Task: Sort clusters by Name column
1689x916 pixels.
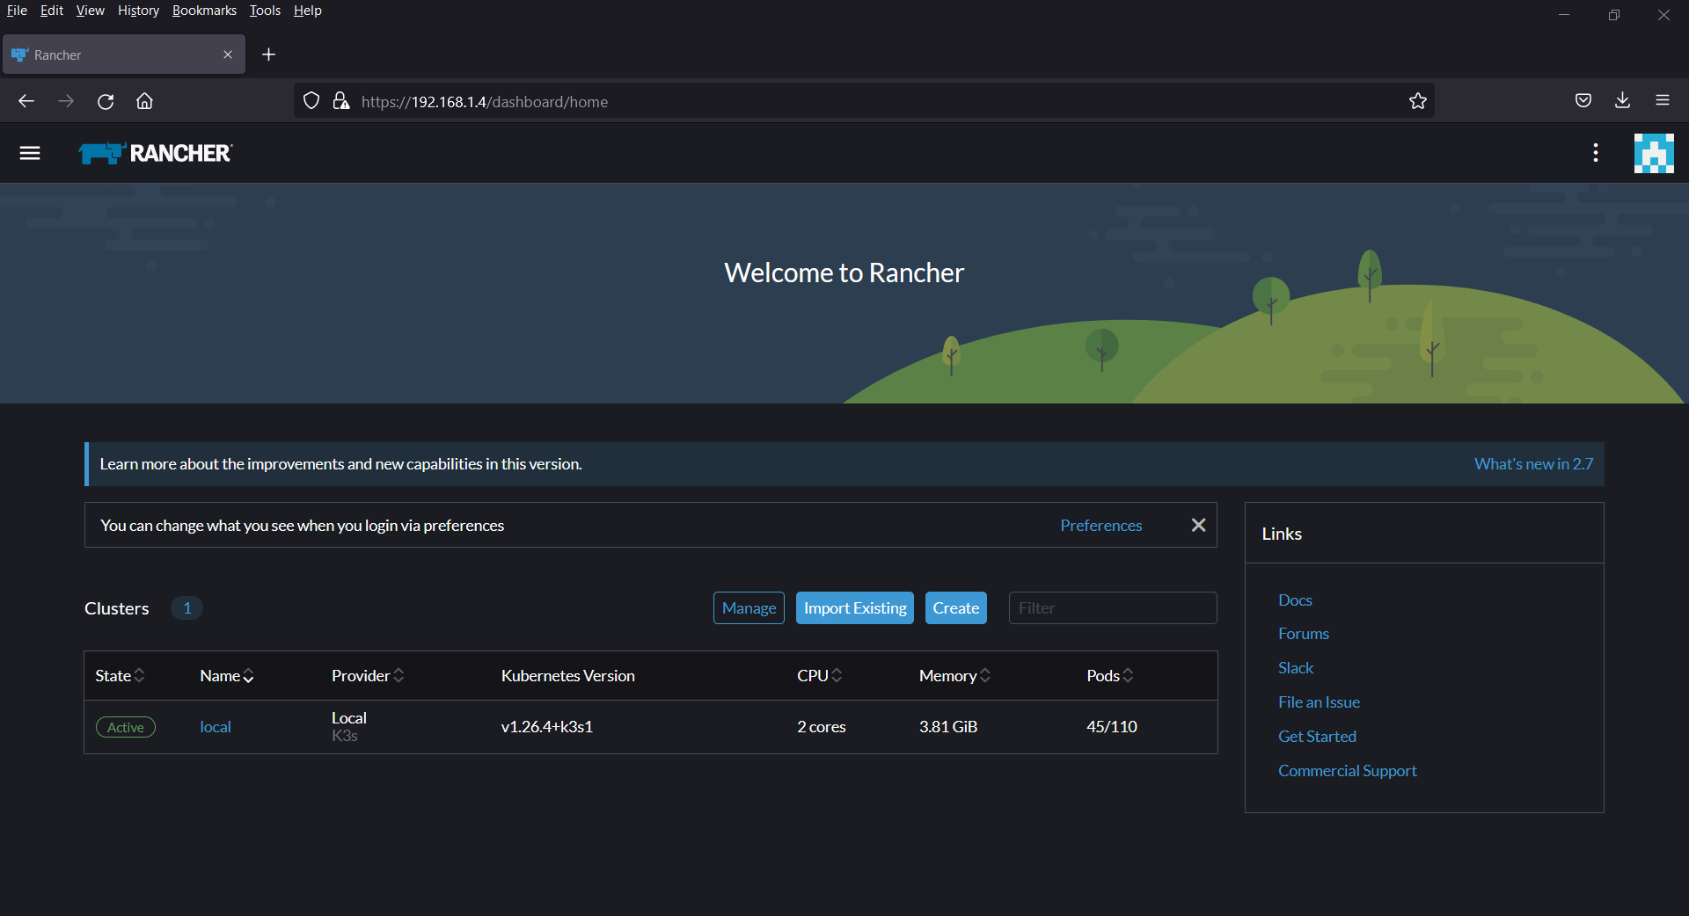Action: (x=227, y=675)
